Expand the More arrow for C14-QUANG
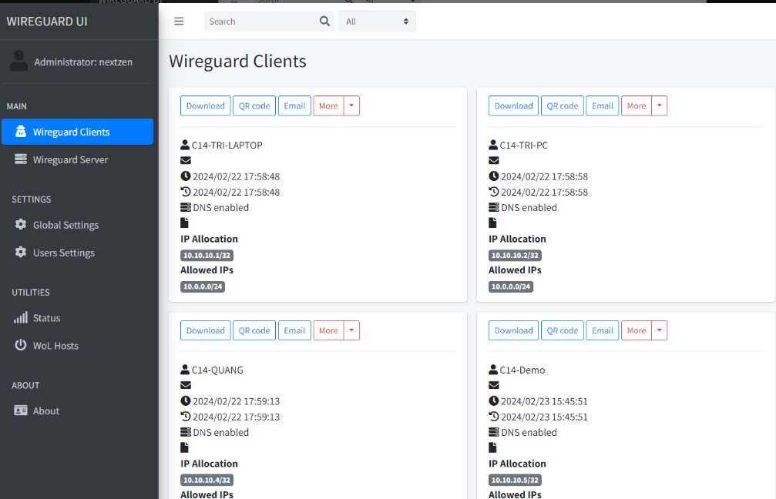Image resolution: width=776 pixels, height=499 pixels. [x=351, y=330]
